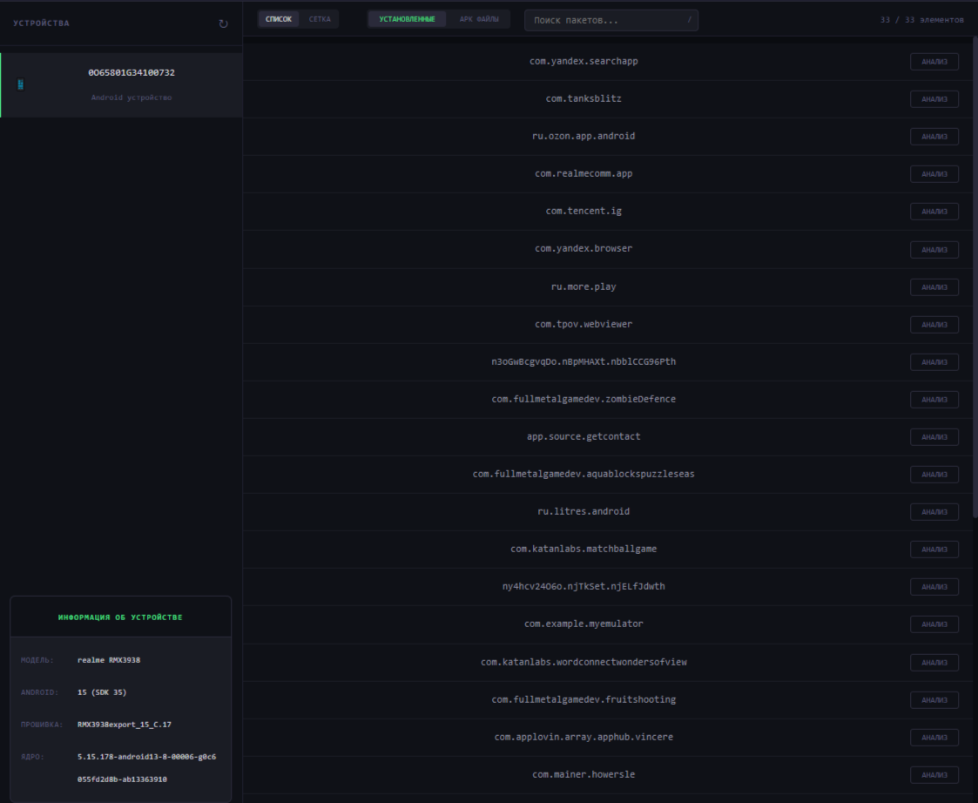Click model value realme RMX3938
This screenshot has height=803, width=978.
109,660
